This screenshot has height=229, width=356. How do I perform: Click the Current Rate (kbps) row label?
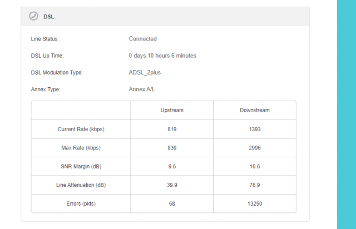point(81,129)
